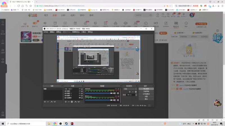This screenshot has width=225, height=126.
Task: Toggle visibility of 显示器捕获 source
Action: point(80,98)
